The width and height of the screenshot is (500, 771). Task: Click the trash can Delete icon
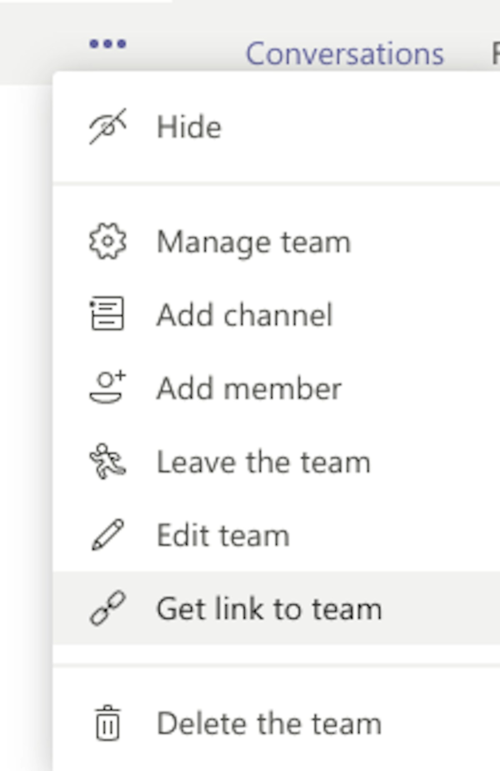(x=107, y=723)
